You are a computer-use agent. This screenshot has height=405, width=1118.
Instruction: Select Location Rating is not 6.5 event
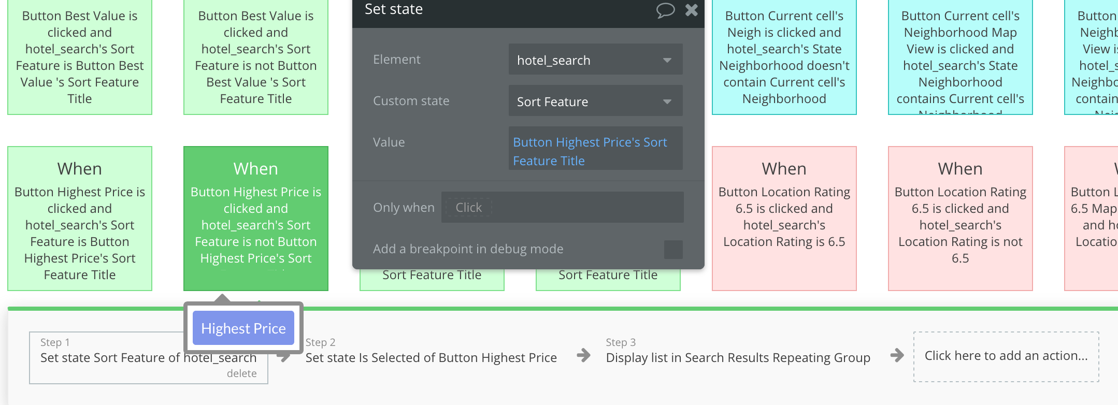pyautogui.click(x=960, y=218)
